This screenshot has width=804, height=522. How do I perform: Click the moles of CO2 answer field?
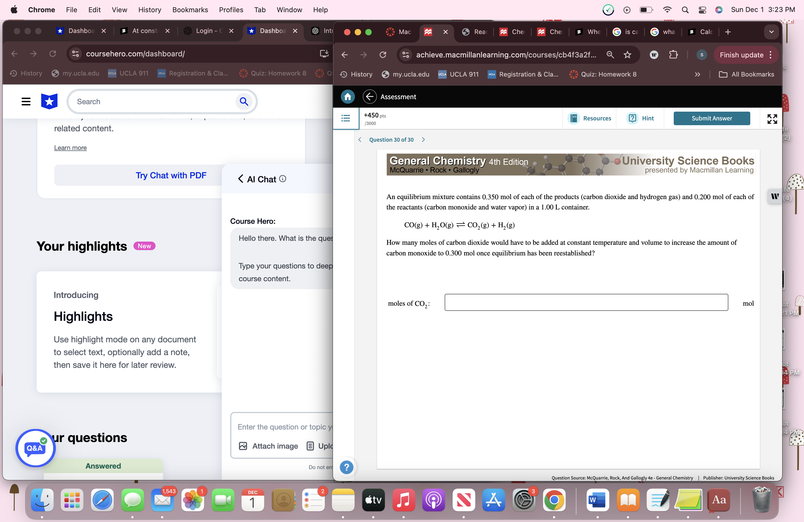[585, 302]
